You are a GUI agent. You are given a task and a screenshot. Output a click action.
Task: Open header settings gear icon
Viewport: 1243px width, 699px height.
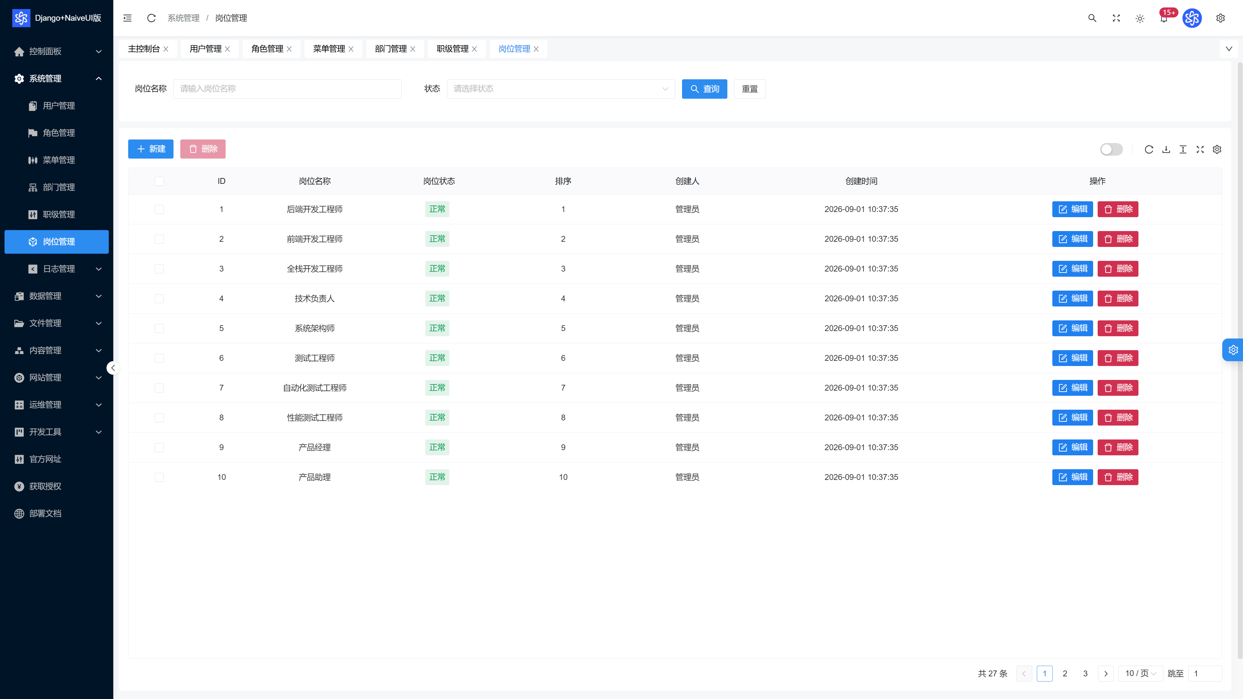pyautogui.click(x=1220, y=18)
